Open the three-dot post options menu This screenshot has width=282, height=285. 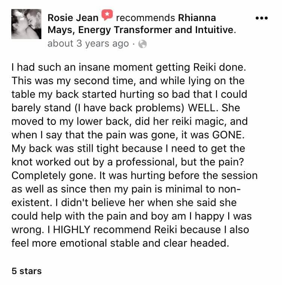click(x=261, y=18)
